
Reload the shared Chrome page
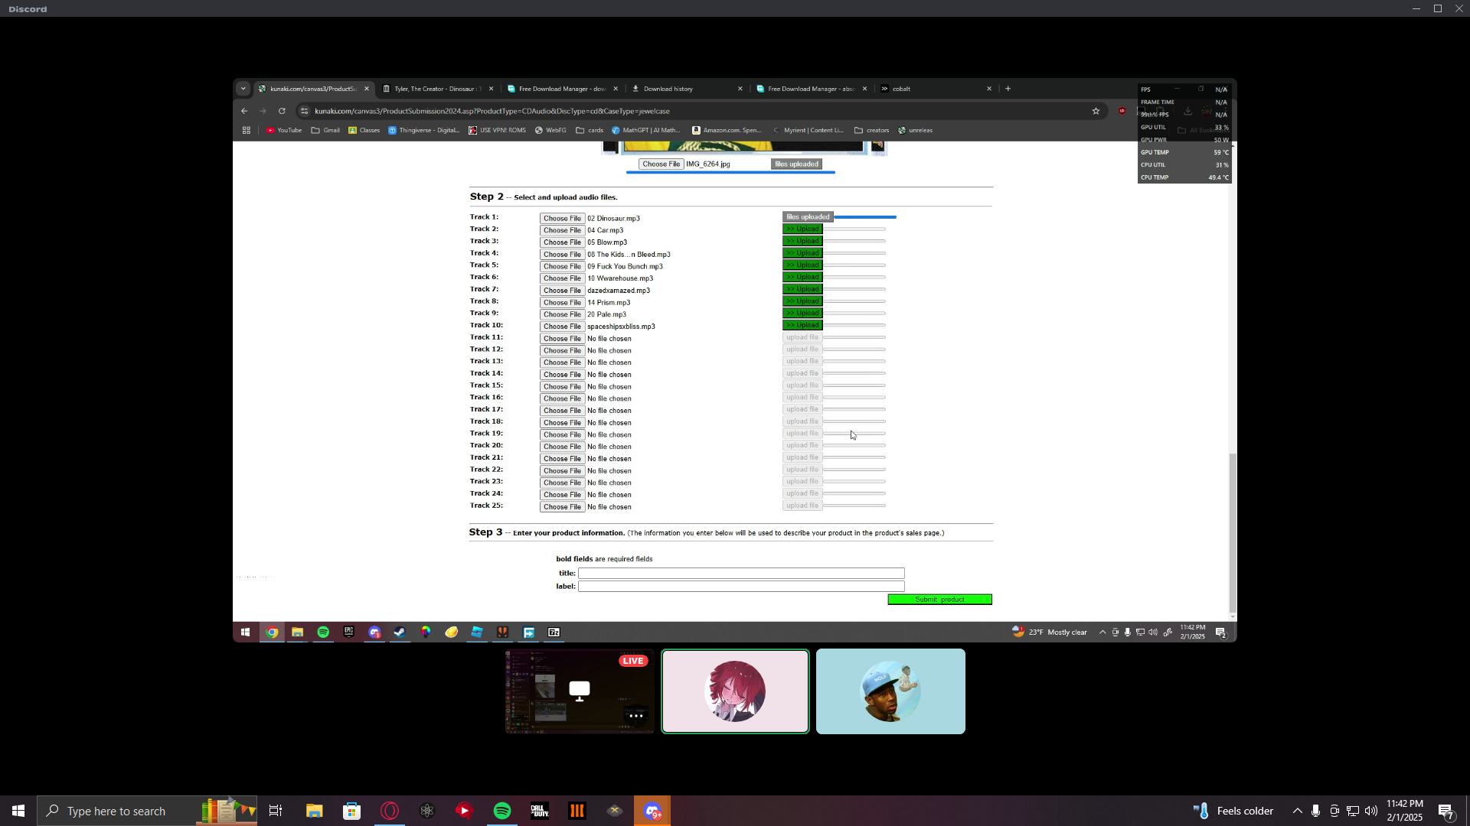(x=282, y=111)
